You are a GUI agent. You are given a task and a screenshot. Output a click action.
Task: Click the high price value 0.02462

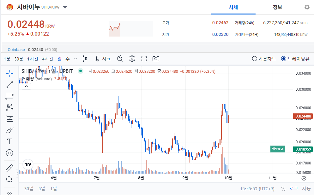pyautogui.click(x=220, y=23)
